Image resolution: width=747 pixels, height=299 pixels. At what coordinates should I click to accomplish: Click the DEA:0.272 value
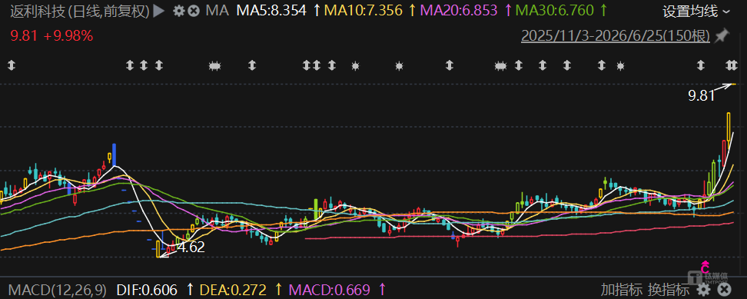234,289
